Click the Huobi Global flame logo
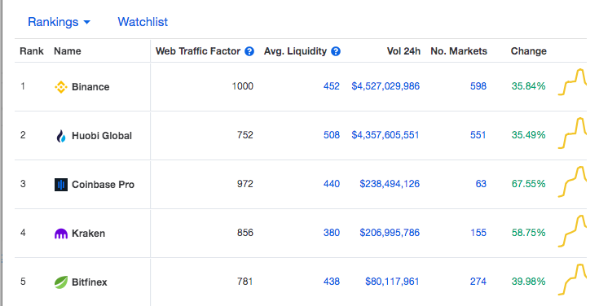The width and height of the screenshot is (599, 306). (61, 136)
